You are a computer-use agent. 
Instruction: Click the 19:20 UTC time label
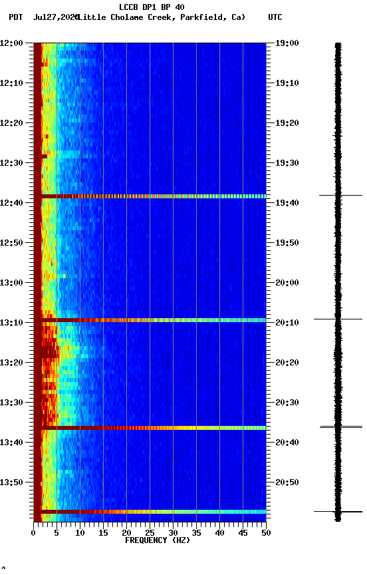[287, 123]
